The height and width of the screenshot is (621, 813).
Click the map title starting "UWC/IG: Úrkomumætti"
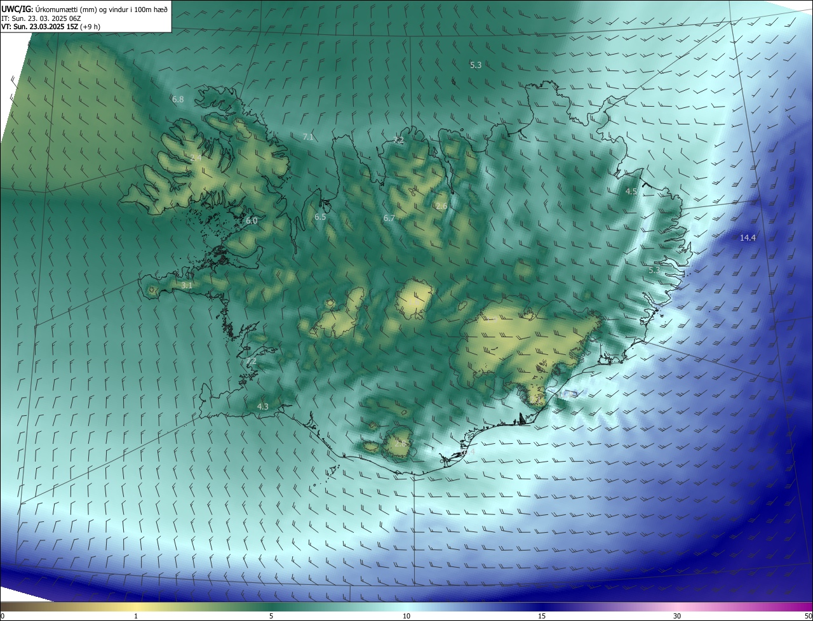pos(84,8)
